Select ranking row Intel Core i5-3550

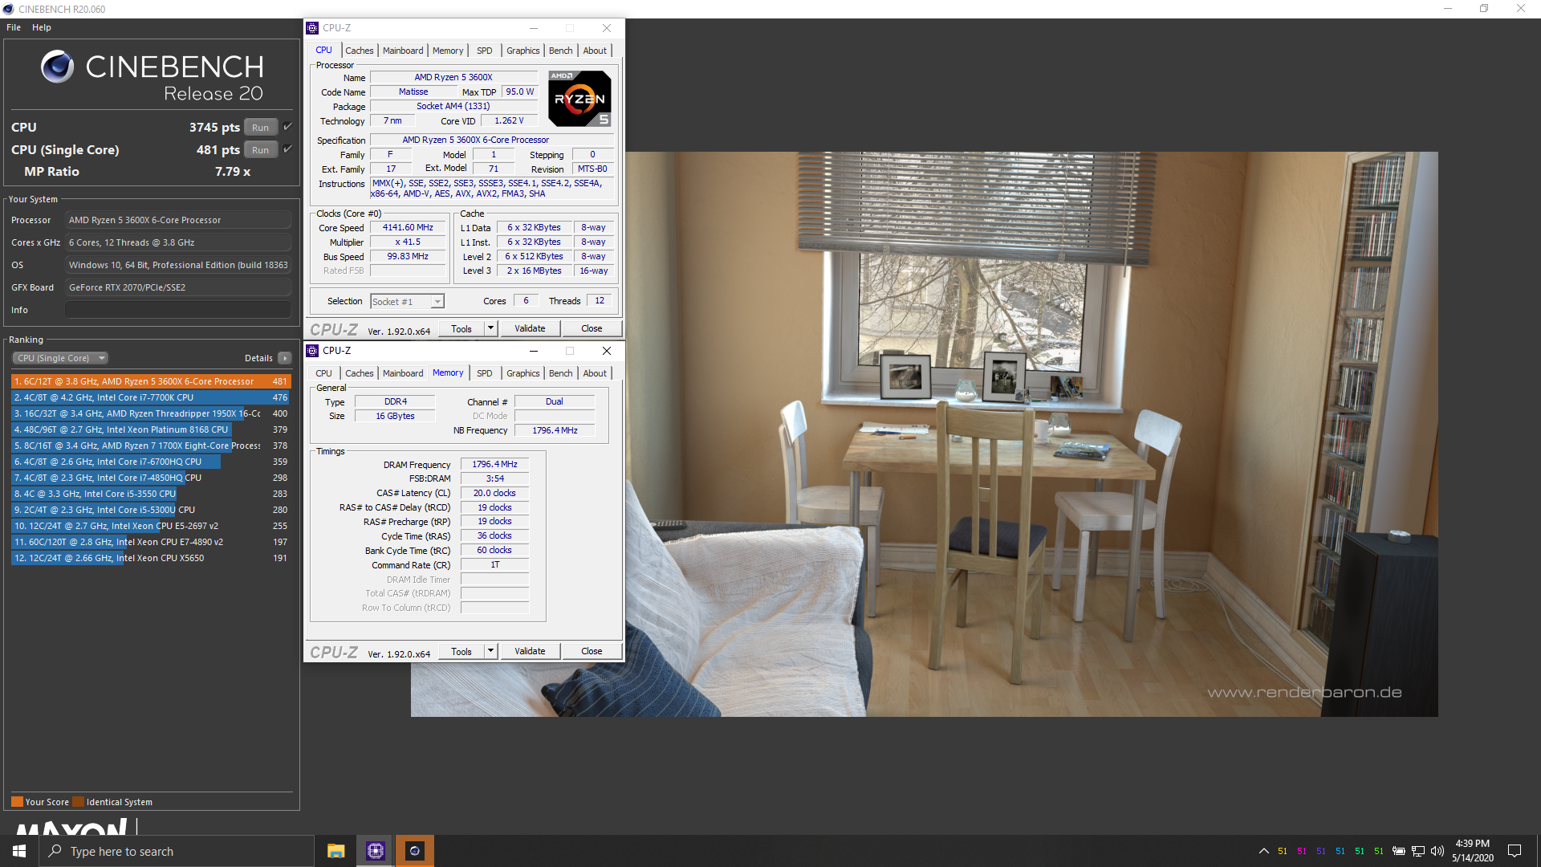click(x=151, y=494)
